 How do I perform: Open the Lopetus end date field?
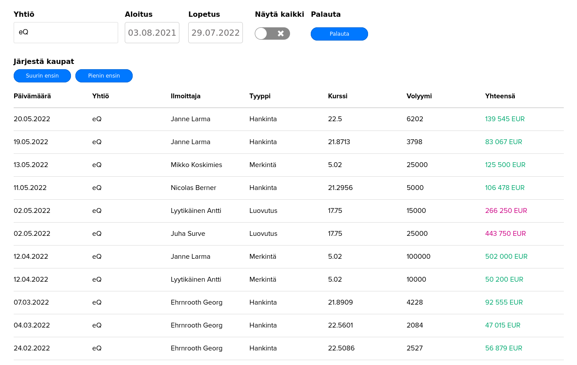[x=216, y=33]
